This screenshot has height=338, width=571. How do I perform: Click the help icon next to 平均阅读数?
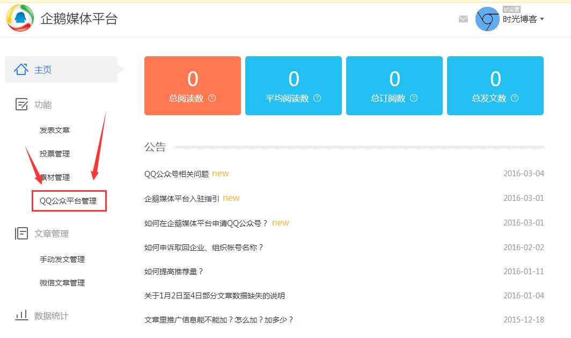pyautogui.click(x=317, y=98)
